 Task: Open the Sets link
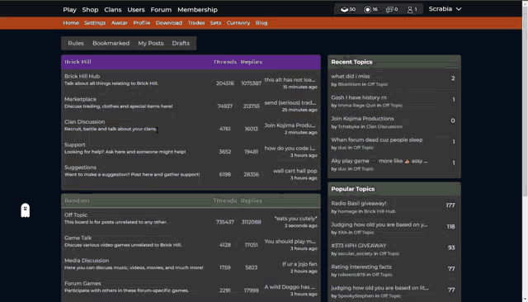coord(215,23)
